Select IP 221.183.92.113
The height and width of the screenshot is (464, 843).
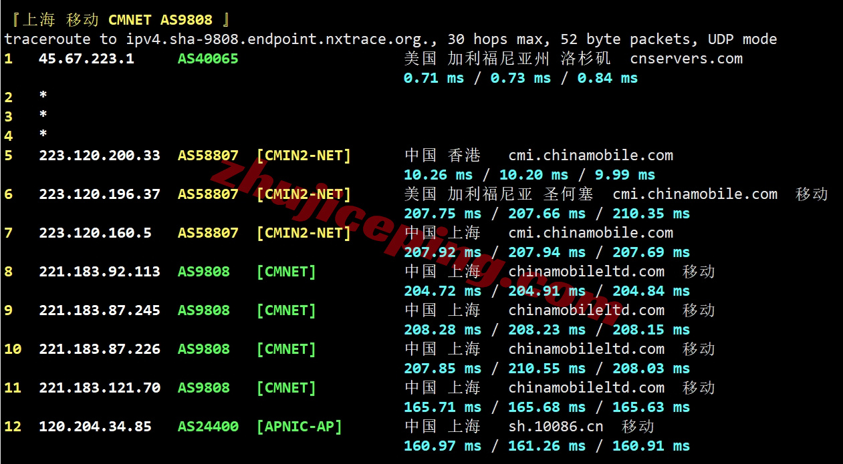tap(100, 272)
